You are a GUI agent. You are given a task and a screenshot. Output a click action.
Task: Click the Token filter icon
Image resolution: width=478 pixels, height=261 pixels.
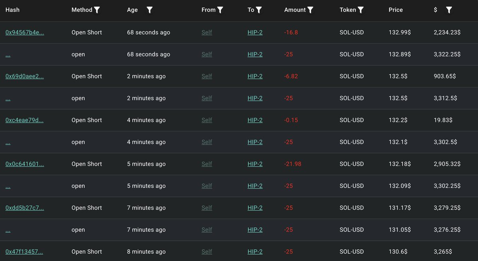coord(360,10)
